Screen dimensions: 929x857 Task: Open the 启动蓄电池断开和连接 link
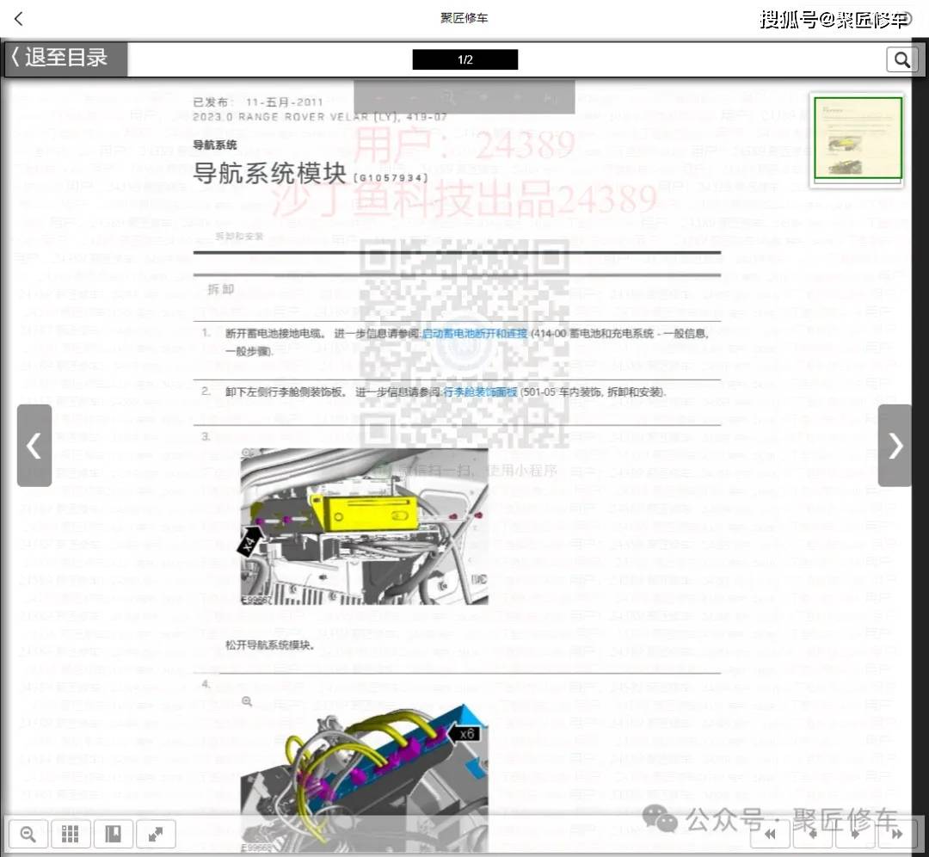(x=475, y=334)
